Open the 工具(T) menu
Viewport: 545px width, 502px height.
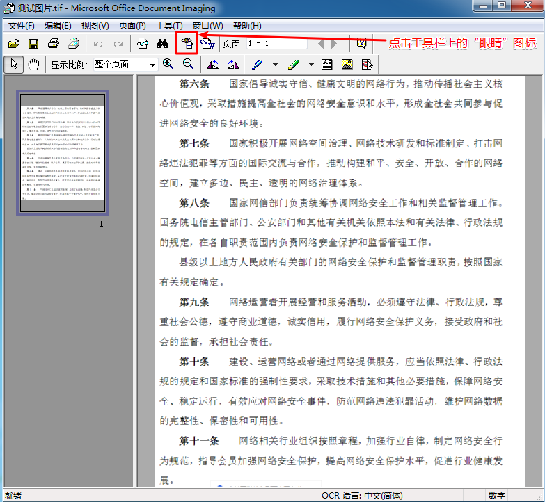click(169, 26)
